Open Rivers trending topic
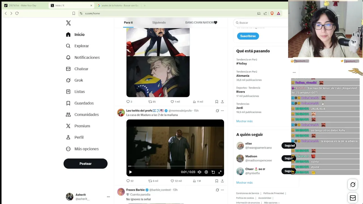 click(x=240, y=92)
